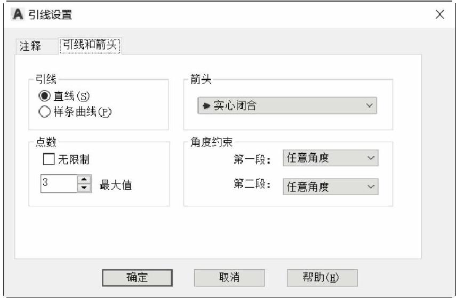Switch to the 注释 tab
456x298 pixels.
[x=30, y=46]
